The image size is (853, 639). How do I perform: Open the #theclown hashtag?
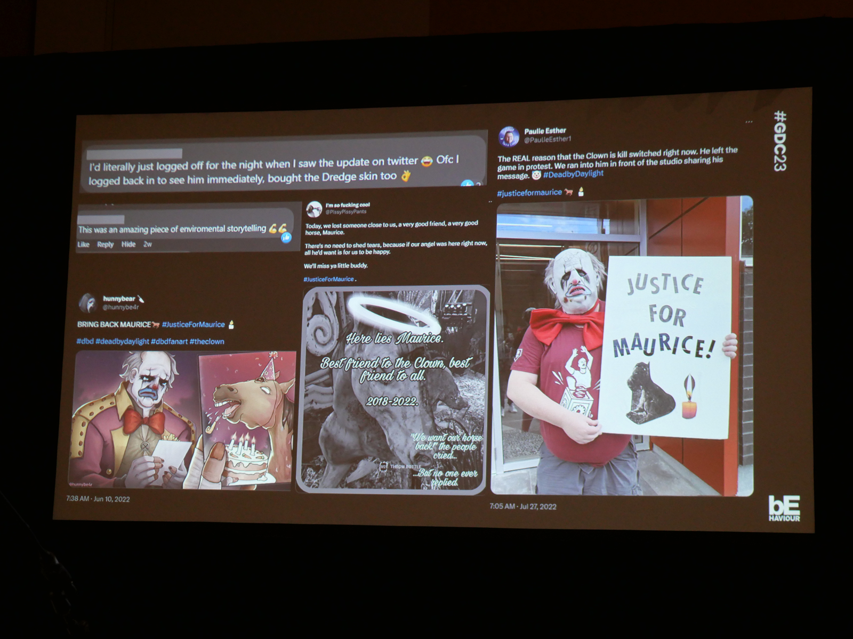pos(207,341)
